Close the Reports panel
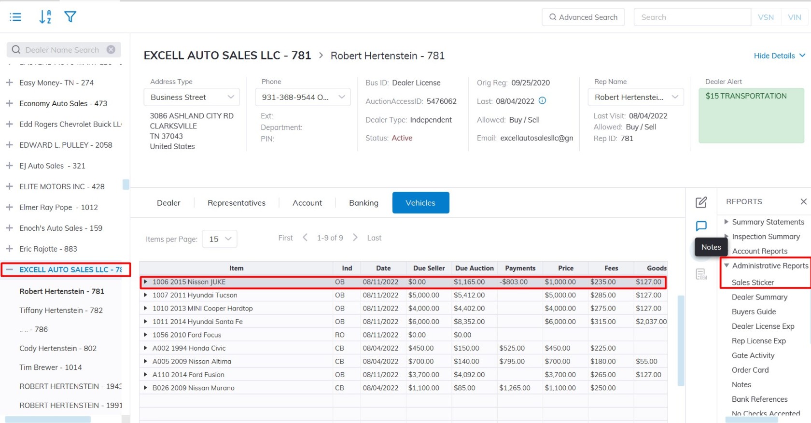 [x=803, y=201]
